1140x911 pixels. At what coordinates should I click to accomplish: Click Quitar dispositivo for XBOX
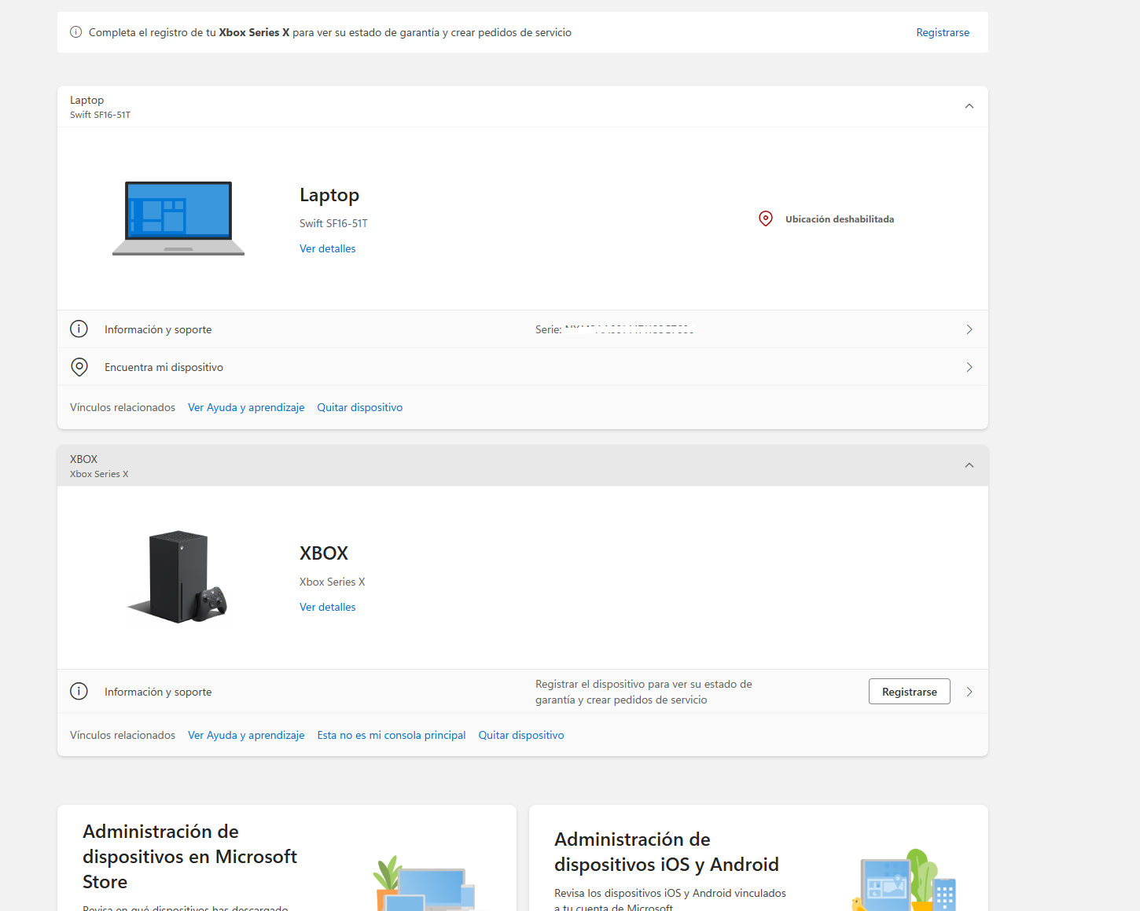tap(521, 735)
